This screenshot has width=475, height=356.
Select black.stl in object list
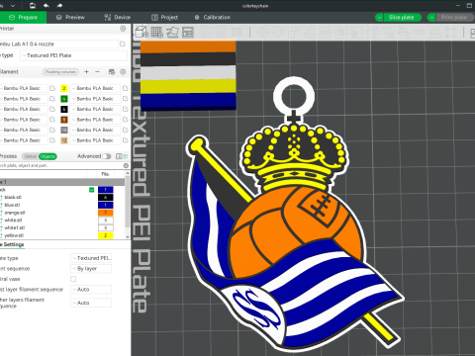click(x=13, y=197)
